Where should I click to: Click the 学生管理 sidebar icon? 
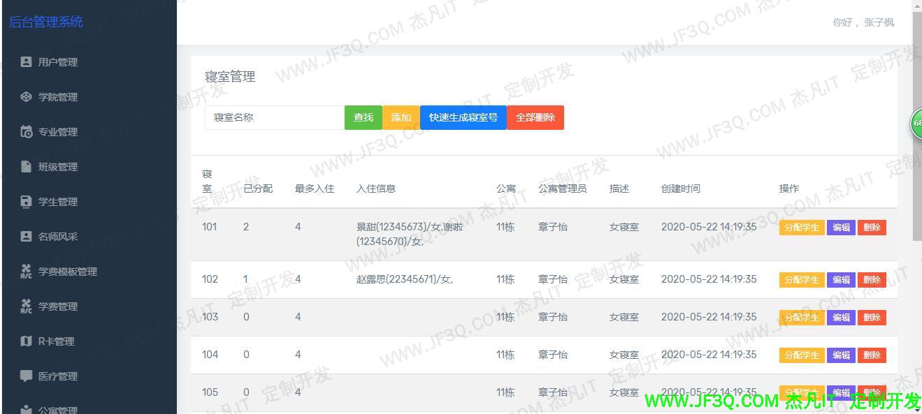[x=26, y=202]
